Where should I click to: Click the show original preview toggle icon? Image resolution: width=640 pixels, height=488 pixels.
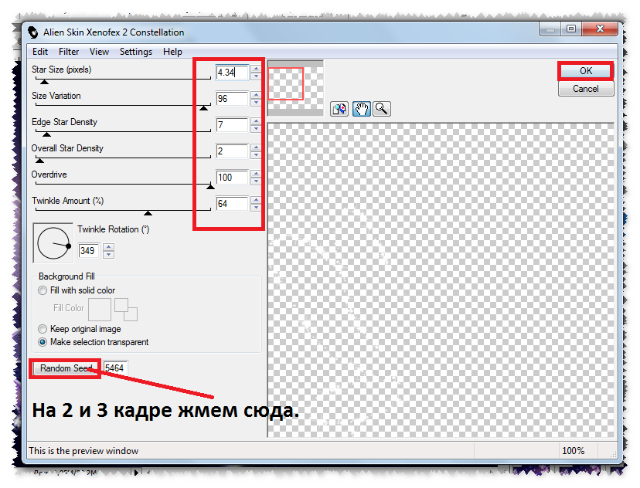(x=339, y=109)
